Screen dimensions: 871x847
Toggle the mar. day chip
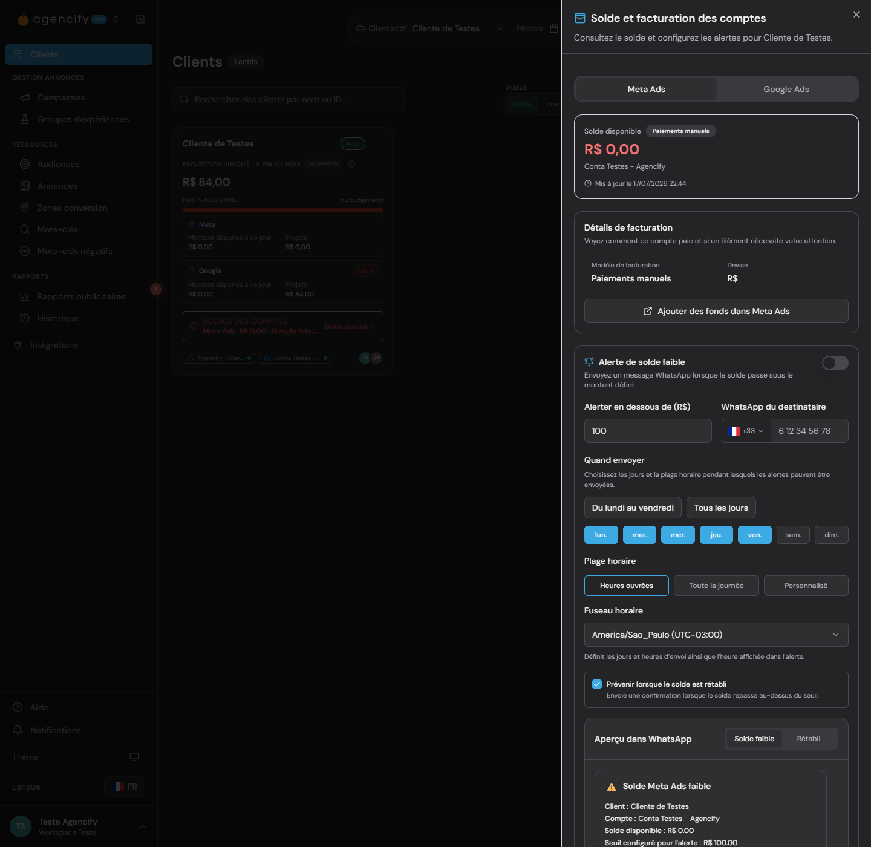point(639,535)
